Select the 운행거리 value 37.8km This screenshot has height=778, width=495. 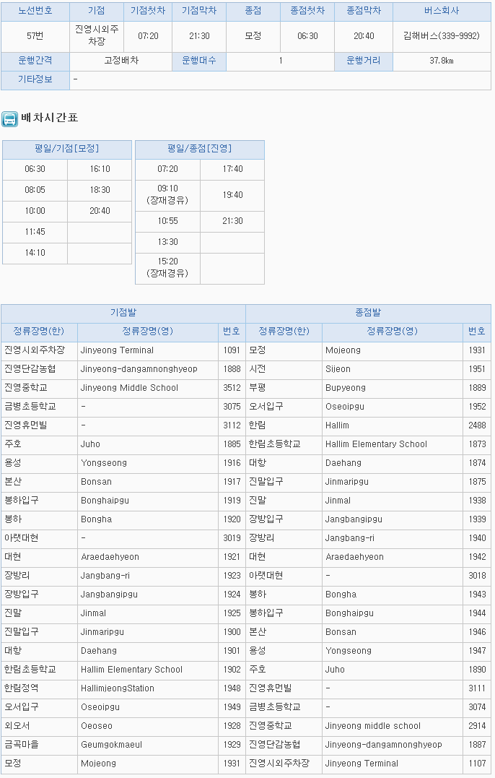pyautogui.click(x=441, y=61)
